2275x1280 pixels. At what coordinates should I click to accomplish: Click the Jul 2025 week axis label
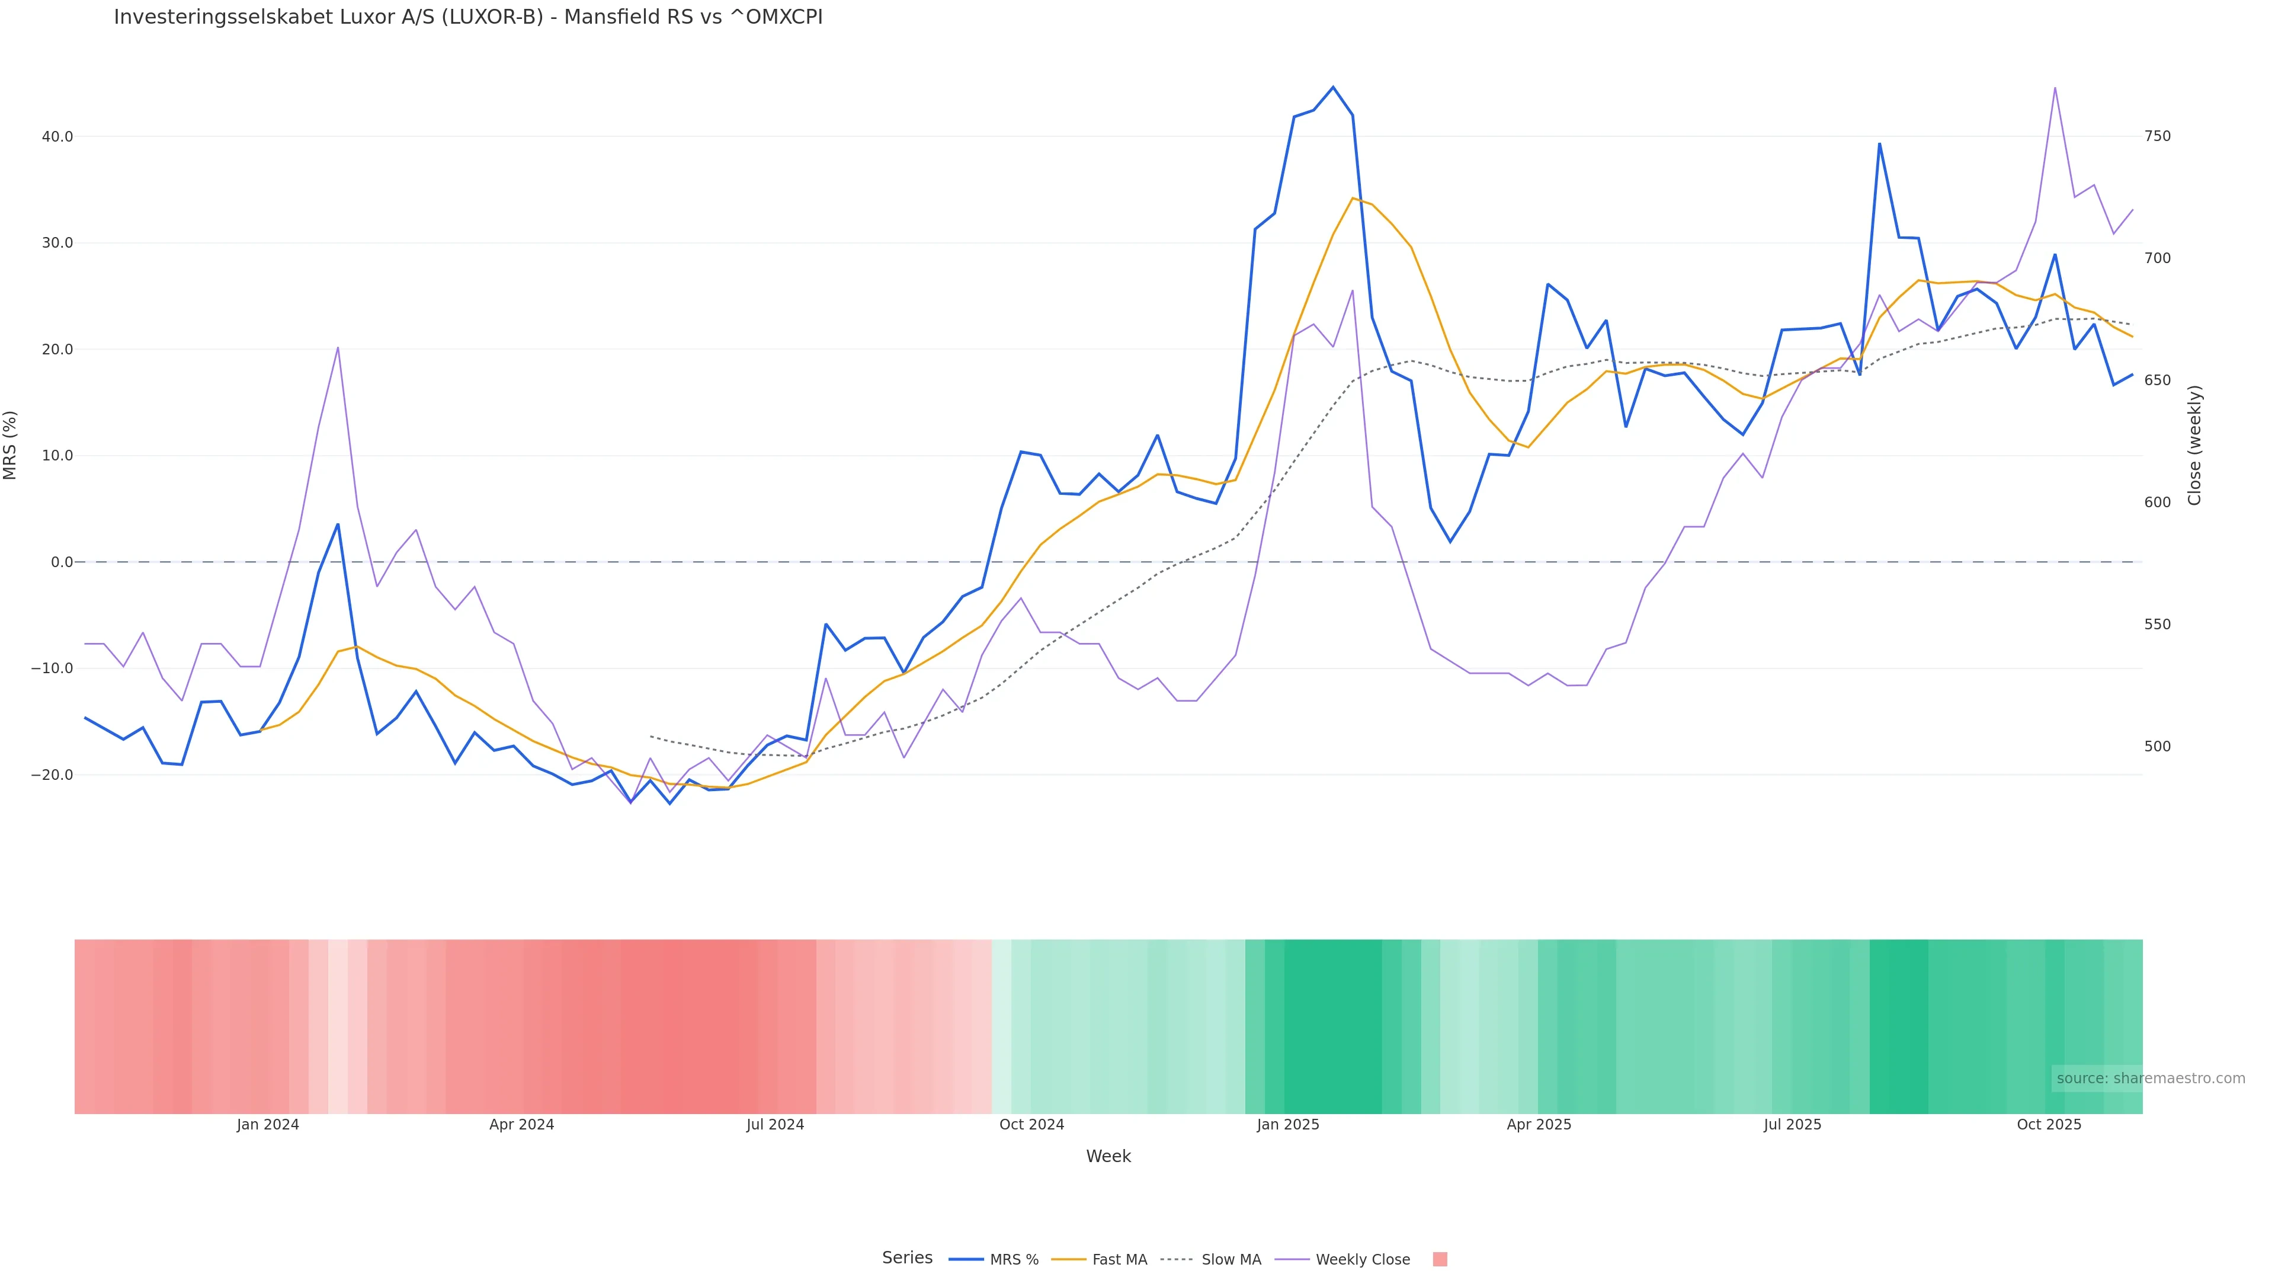1792,1125
